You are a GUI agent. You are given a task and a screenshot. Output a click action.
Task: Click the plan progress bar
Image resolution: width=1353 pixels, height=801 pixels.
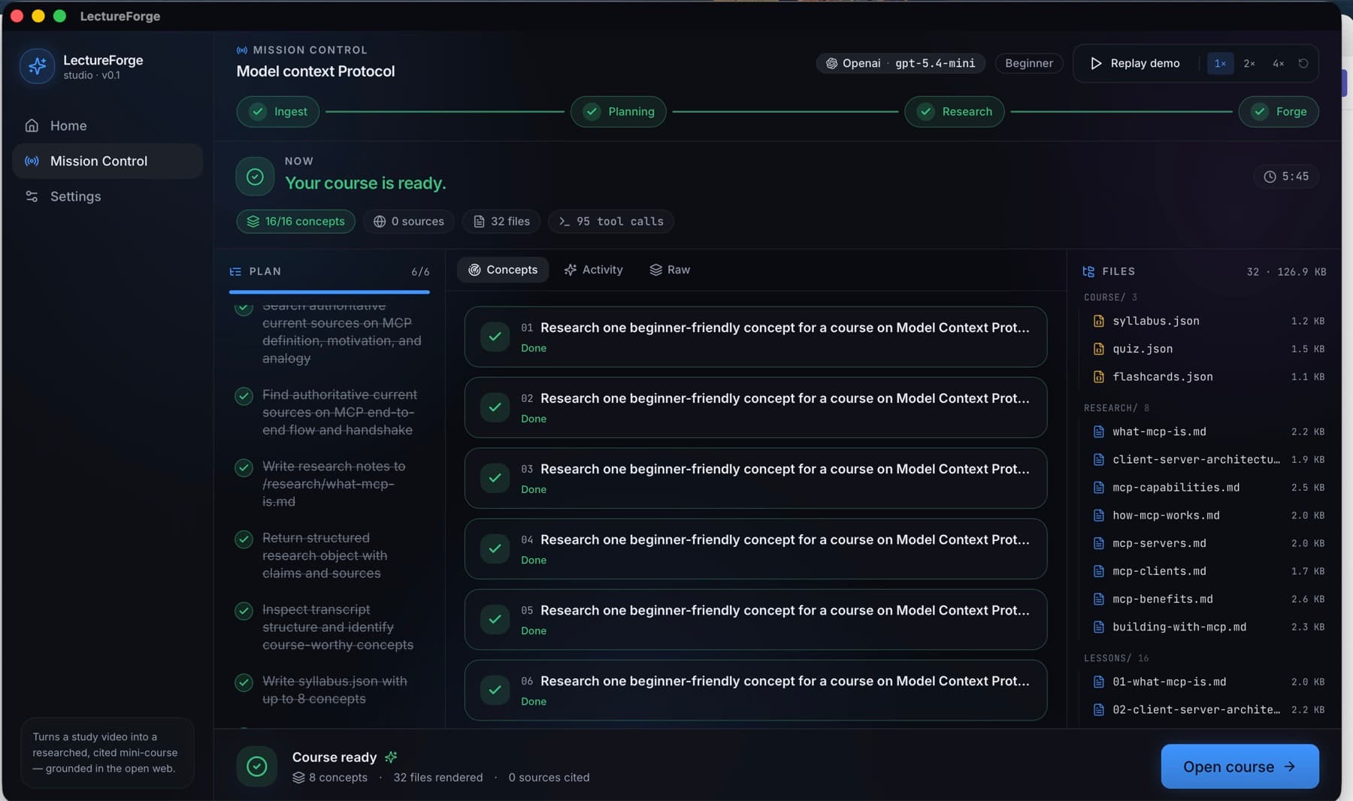(x=329, y=292)
